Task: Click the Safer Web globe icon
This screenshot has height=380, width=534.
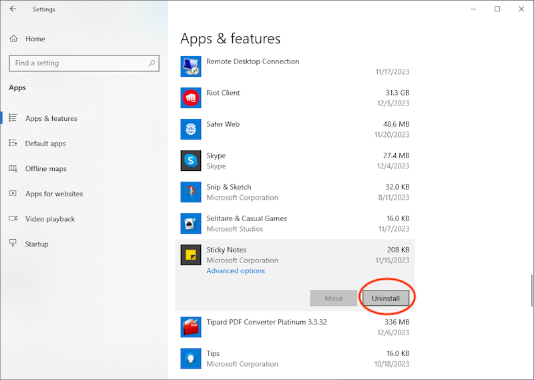Action: 191,129
